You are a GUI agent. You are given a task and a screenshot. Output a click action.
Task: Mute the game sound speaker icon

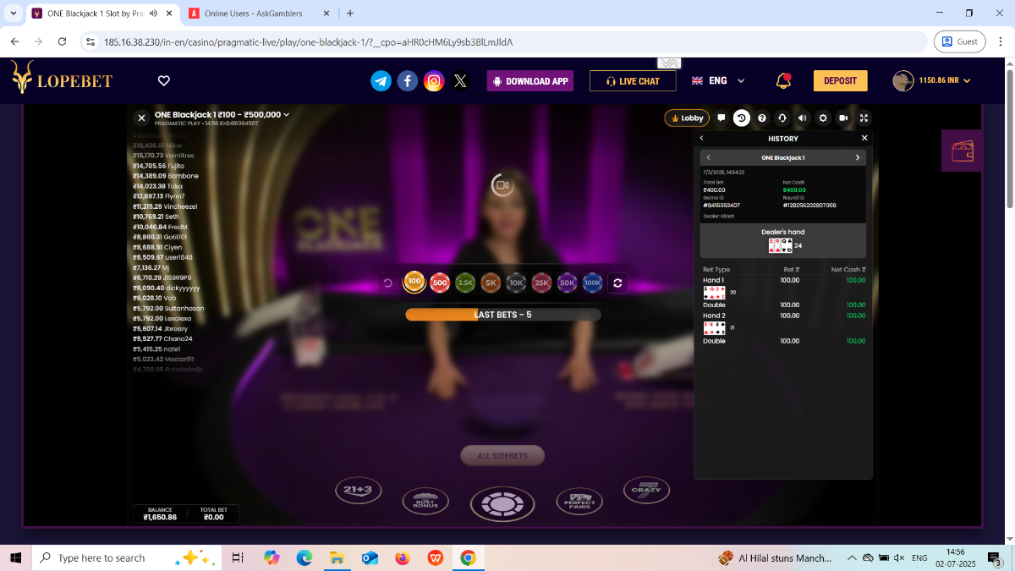click(803, 118)
